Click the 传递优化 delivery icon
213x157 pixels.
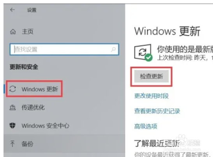pos(12,107)
